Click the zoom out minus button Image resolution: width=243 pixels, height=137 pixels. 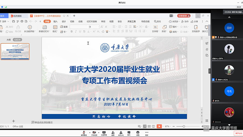pos(174,126)
